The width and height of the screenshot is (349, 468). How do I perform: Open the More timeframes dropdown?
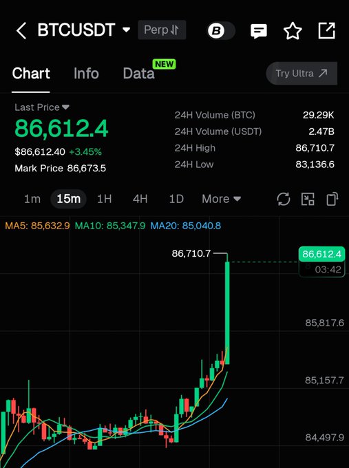(221, 199)
